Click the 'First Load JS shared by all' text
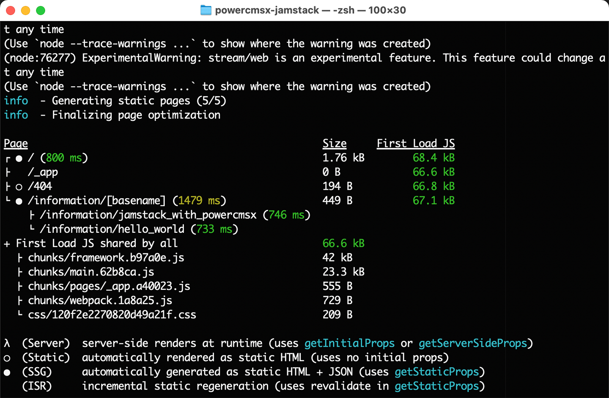This screenshot has height=398, width=609. (97, 243)
